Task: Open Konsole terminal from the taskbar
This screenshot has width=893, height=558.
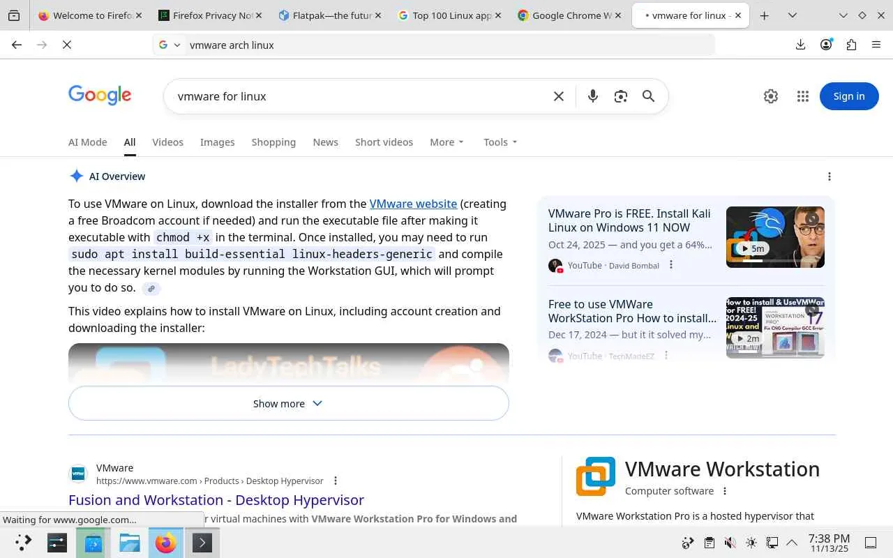Action: click(202, 543)
